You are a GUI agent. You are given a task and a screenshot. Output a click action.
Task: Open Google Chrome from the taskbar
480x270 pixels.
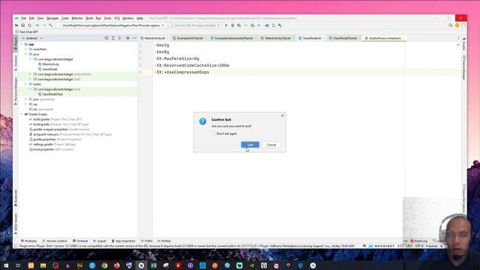[x=104, y=265]
